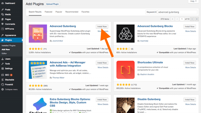Open Advanced Gutenberg Blocks cube thumbnail
Screen dimensions: 201x113
point(125,34)
